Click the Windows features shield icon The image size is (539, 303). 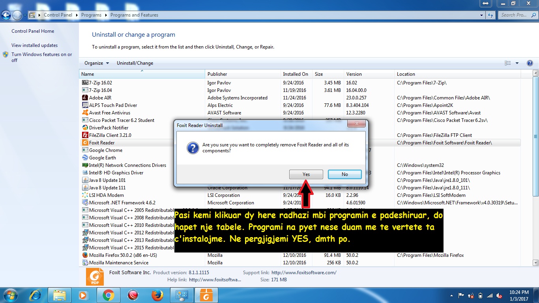coord(6,55)
